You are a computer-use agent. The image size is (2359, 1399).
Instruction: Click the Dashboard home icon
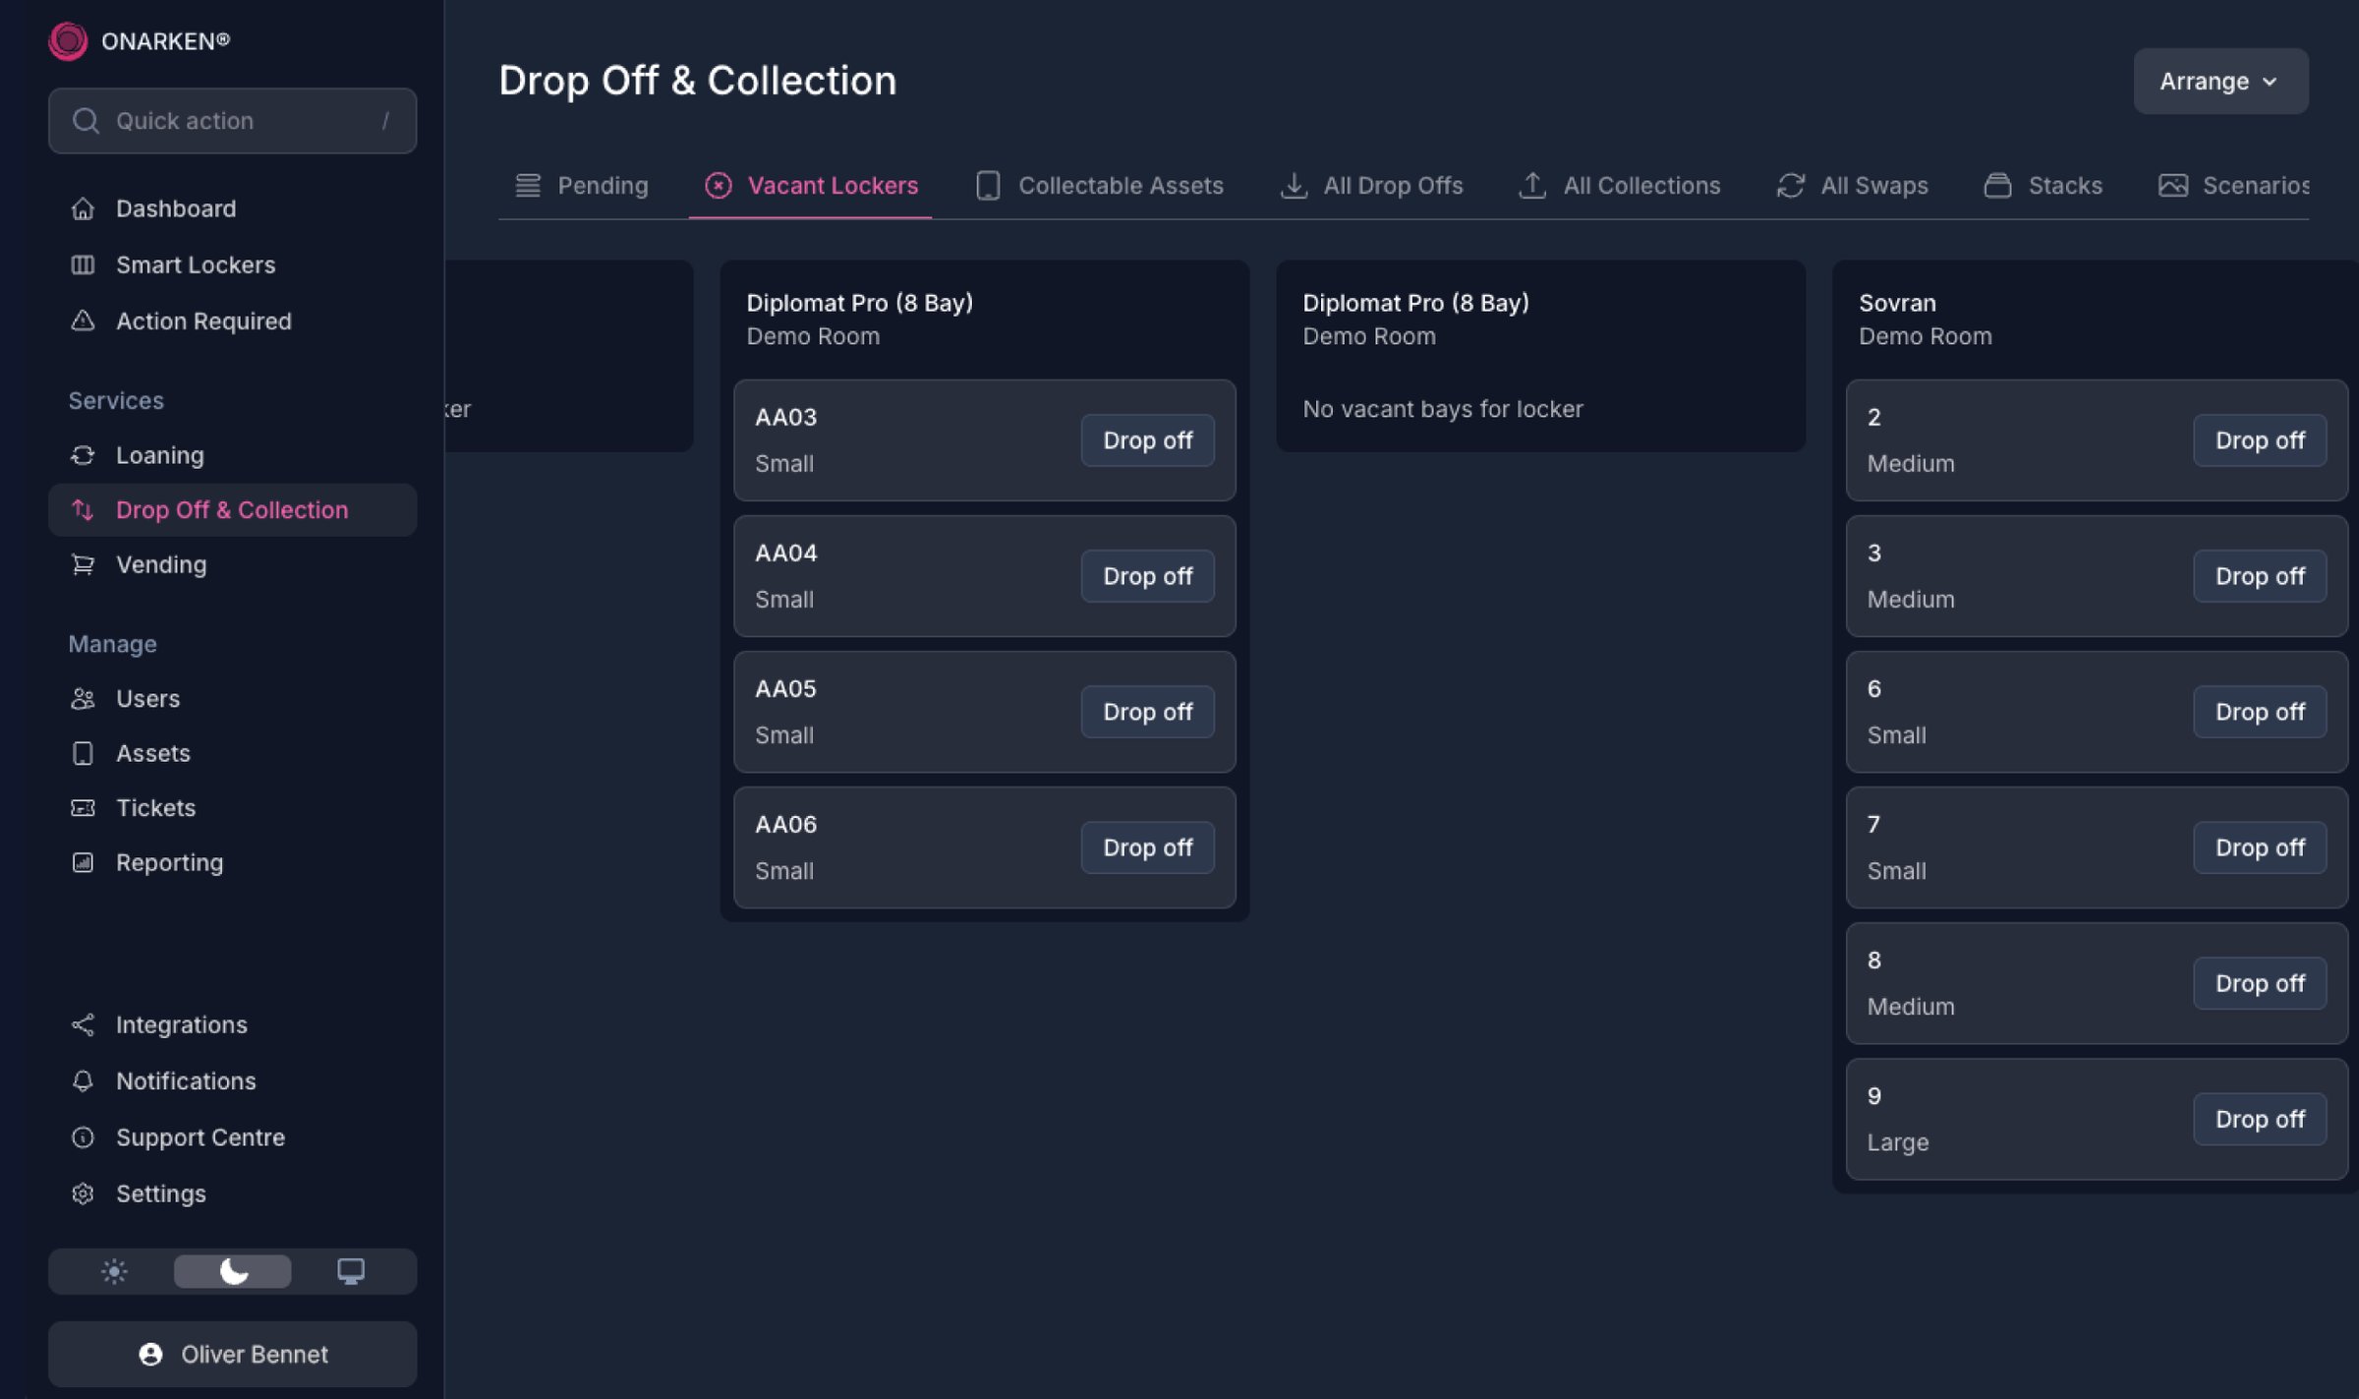click(83, 208)
